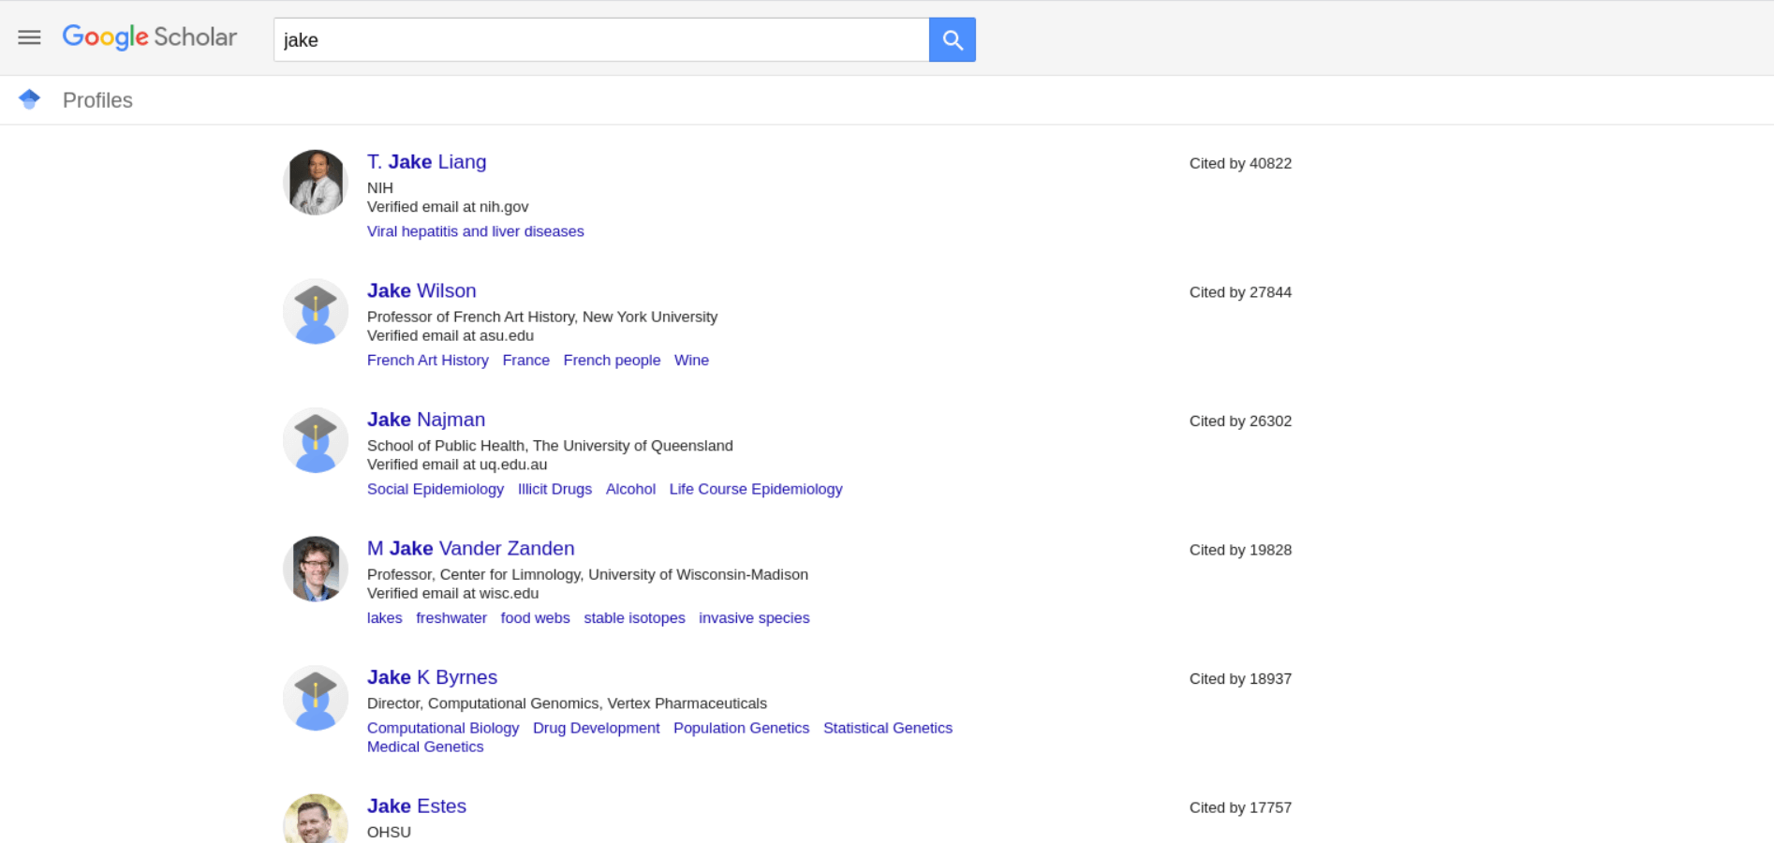1774x843 pixels.
Task: Click M Jake Vander Zanden's profile picture
Action: click(315, 569)
